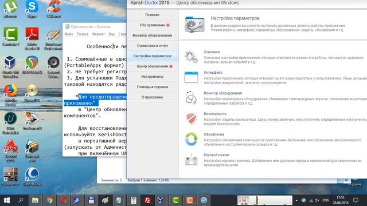This screenshot has width=367, height=206.
Task: Click the ENG language indicator in tray
Action: tap(326, 200)
